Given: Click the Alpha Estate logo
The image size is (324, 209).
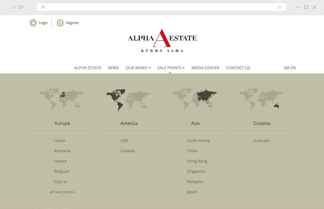Looking at the screenshot, I should [162, 41].
